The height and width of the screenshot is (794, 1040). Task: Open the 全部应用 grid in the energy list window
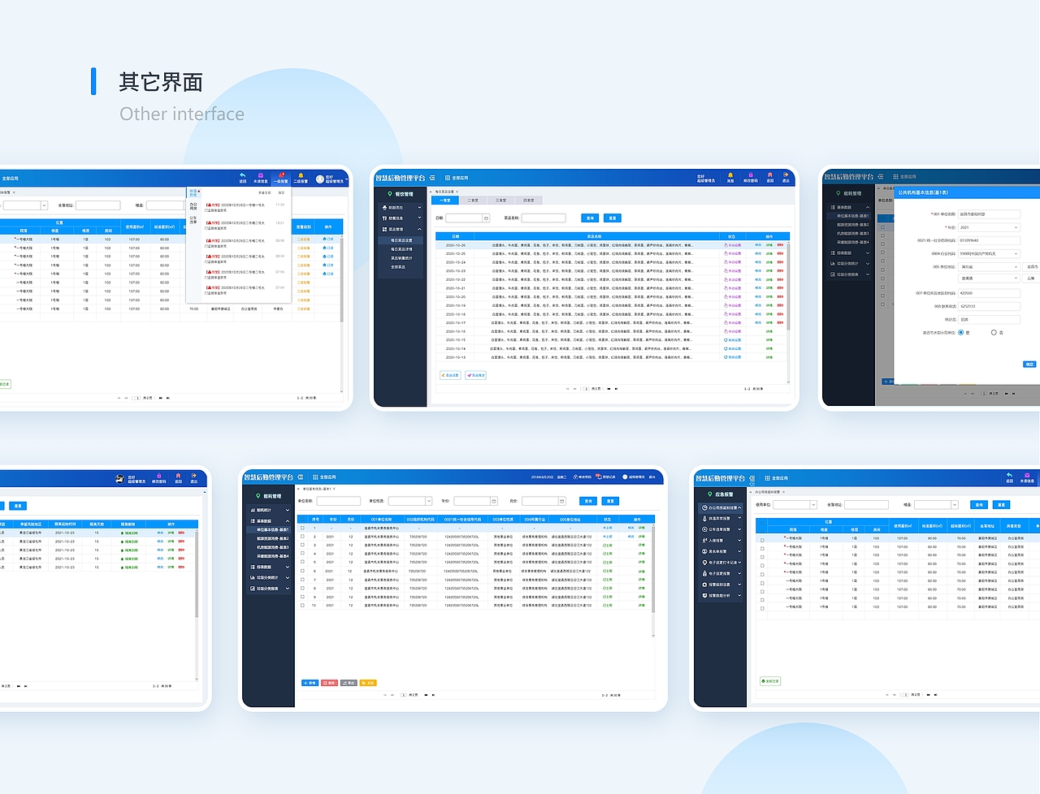click(315, 477)
